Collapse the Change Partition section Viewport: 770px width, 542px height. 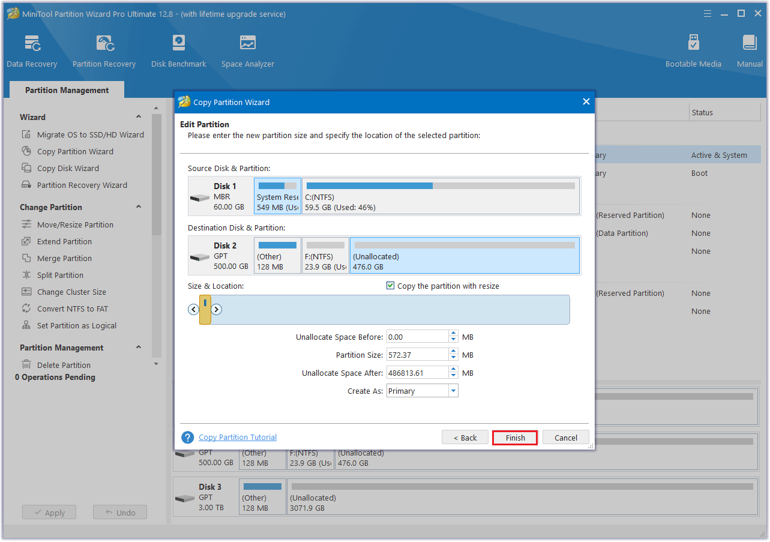pyautogui.click(x=139, y=207)
